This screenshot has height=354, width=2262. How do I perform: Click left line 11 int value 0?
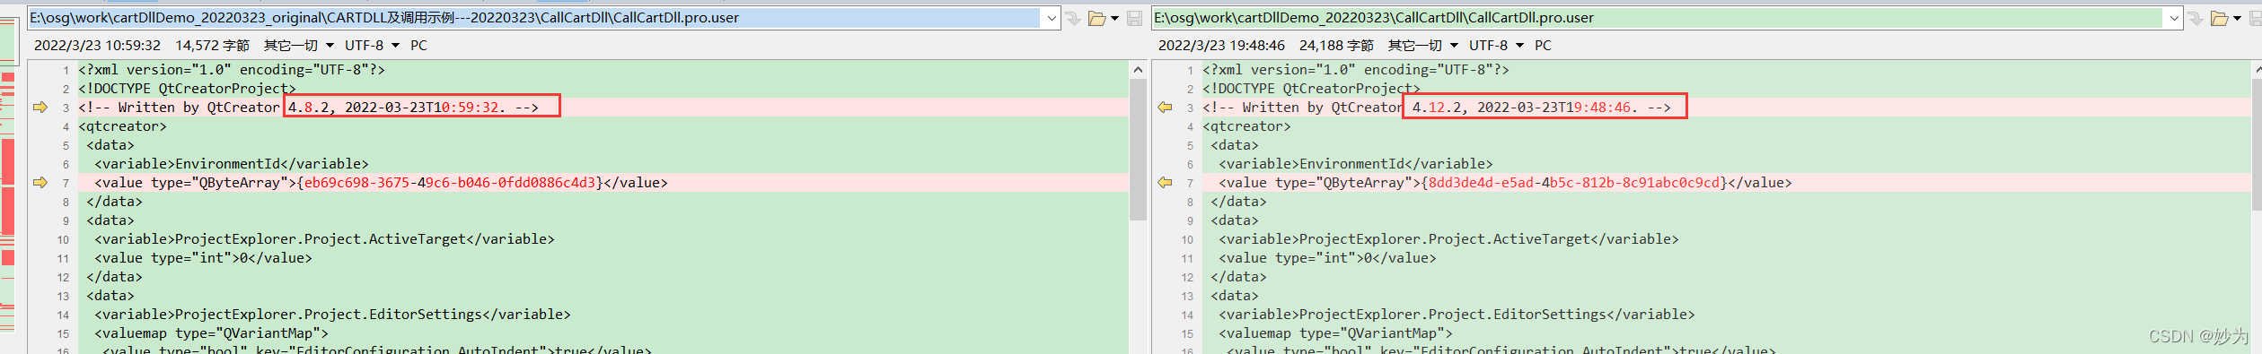coord(203,258)
